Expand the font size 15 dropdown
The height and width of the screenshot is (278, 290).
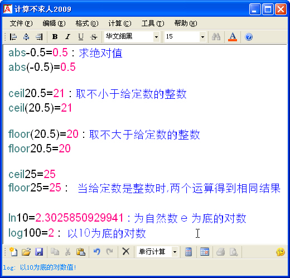click(202, 37)
